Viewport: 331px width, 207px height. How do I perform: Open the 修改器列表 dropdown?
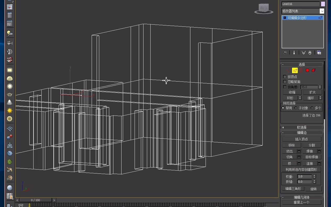(x=322, y=11)
